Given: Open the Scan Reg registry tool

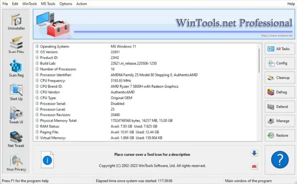Looking at the screenshot, I should 16,68.
